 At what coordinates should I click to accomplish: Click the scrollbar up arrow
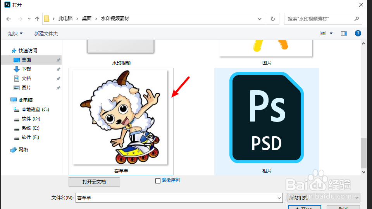pos(363,43)
